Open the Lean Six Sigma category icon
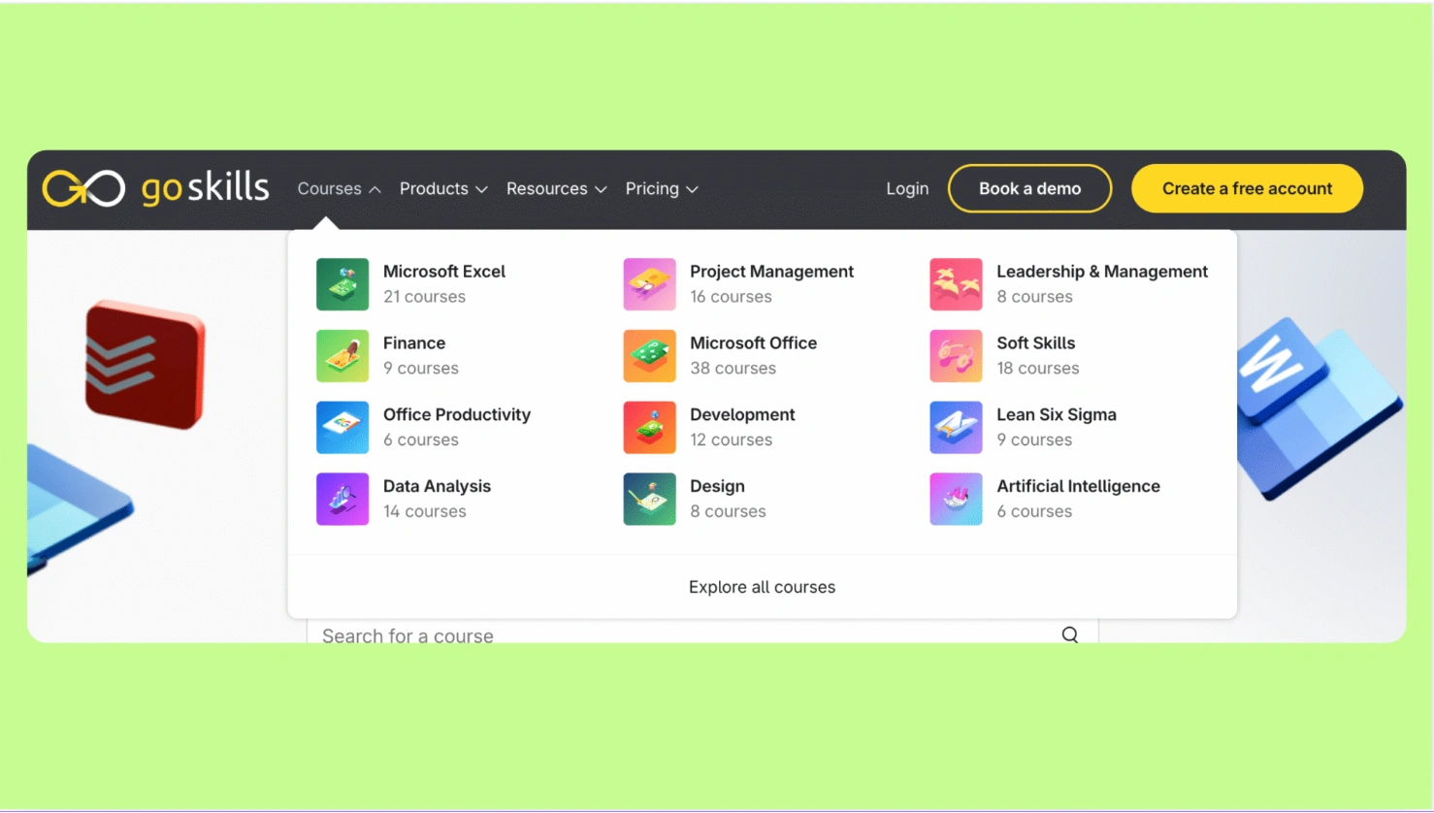The height and width of the screenshot is (813, 1434). (x=956, y=428)
